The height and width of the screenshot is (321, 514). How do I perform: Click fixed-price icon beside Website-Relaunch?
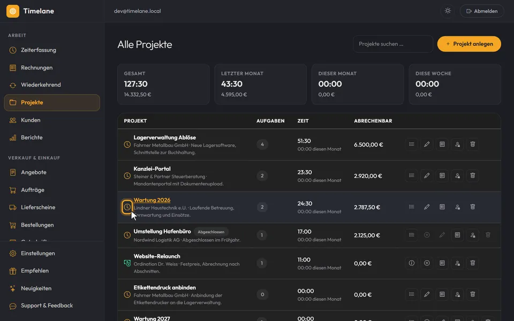127,263
